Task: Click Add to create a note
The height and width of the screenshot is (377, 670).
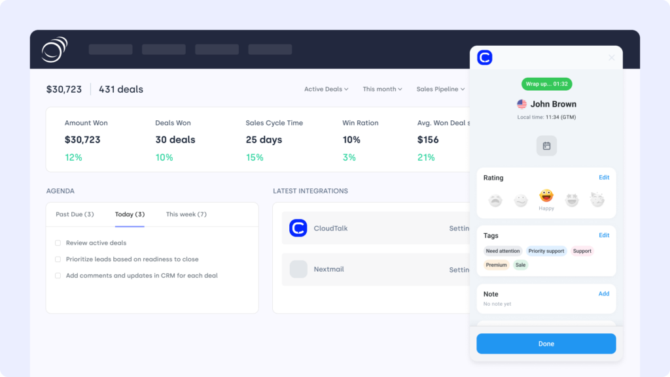Action: click(x=604, y=294)
